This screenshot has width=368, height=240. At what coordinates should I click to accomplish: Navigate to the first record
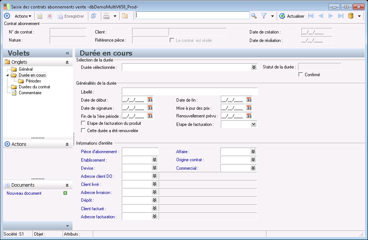(311, 16)
